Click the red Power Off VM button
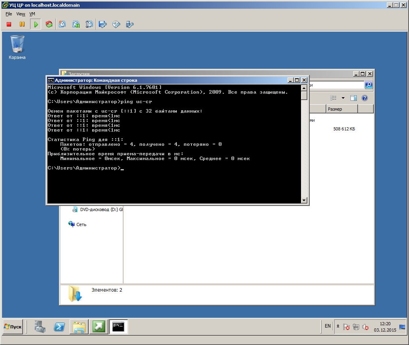Viewport: 409px width, 345px height. point(9,25)
